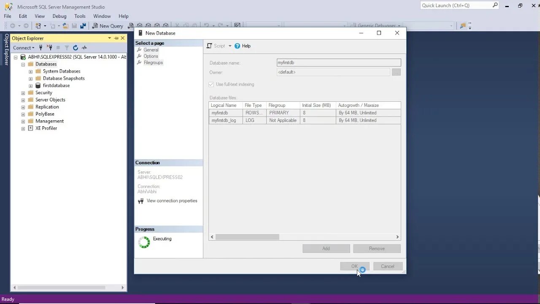Expand the Database Snapshots node
540x304 pixels.
coord(30,79)
